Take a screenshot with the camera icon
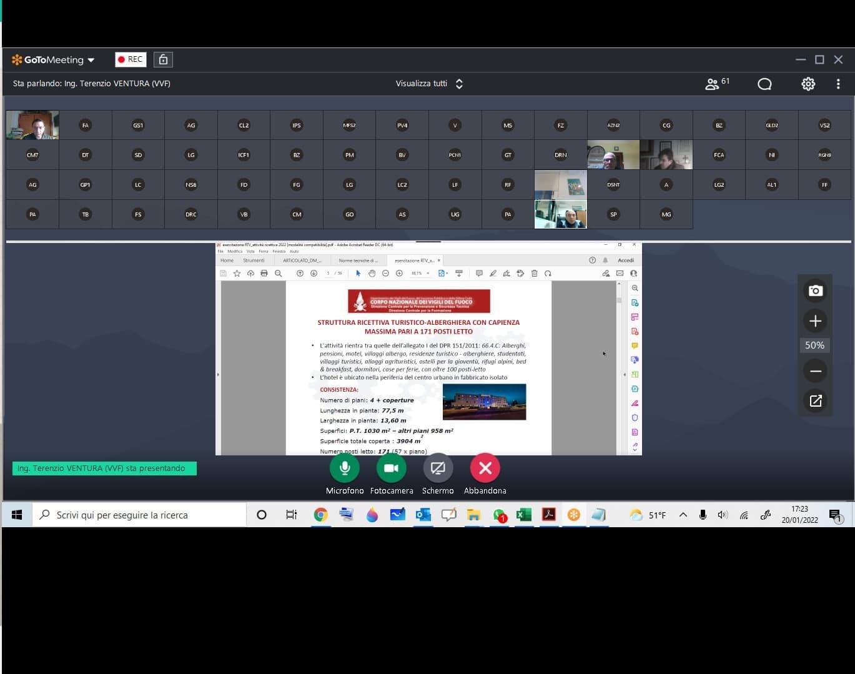The width and height of the screenshot is (855, 674). [815, 290]
